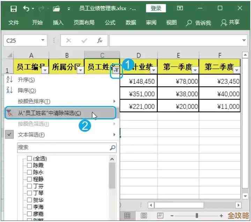251x222 pixels.
Task: Switch to the 插入 ribbon tab
Action: (58, 22)
